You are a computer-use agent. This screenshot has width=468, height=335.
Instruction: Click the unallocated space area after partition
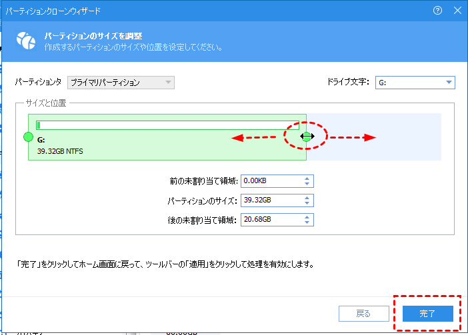374,137
